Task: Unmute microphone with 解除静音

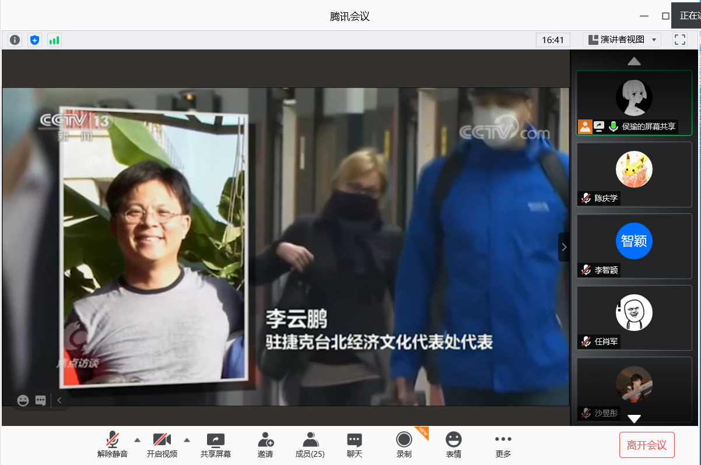Action: tap(113, 445)
